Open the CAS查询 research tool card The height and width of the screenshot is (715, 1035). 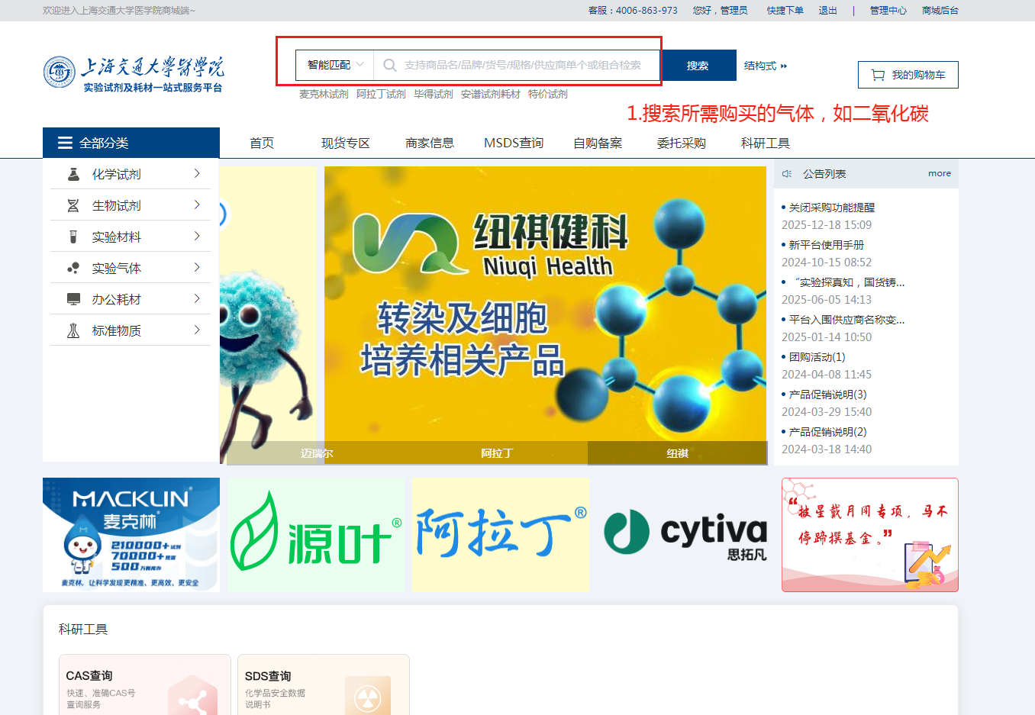[144, 685]
